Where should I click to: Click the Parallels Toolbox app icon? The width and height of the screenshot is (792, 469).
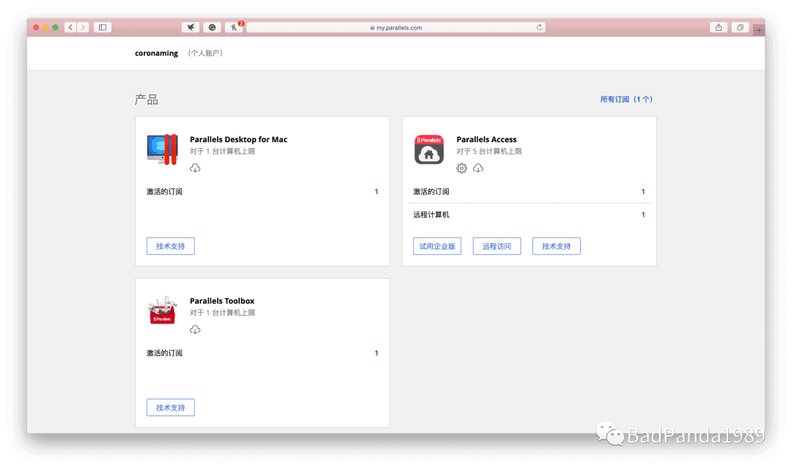[162, 310]
